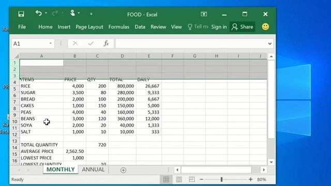Image resolution: width=331 pixels, height=186 pixels.
Task: Open the File menu
Action: [x=22, y=27]
